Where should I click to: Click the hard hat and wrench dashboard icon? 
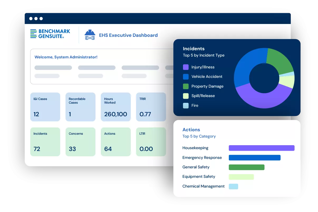90,34
